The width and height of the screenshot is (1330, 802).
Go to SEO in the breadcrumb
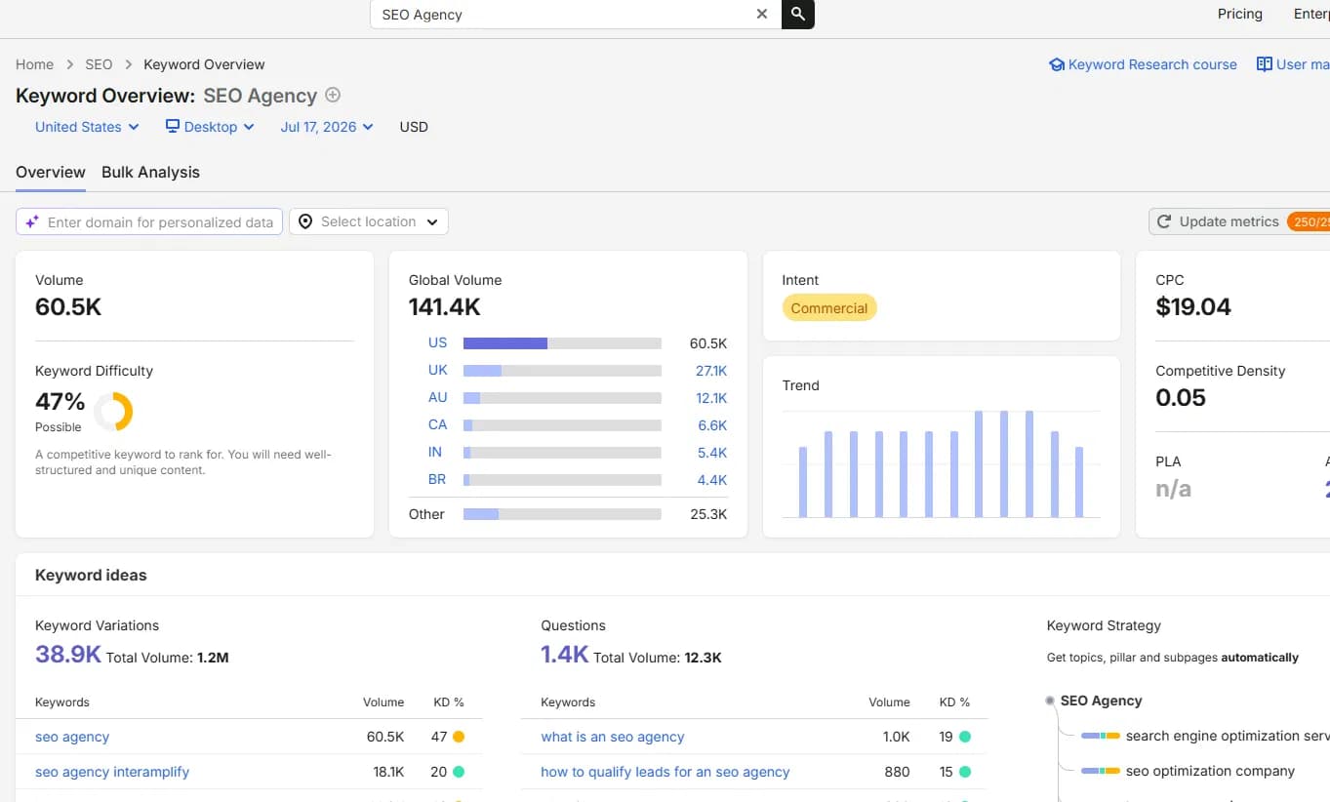pos(99,64)
